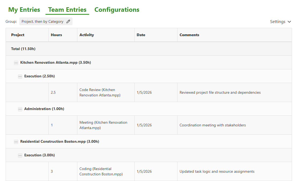Click the Total (11.50h) summary row
The width and height of the screenshot is (296, 181).
23,49
